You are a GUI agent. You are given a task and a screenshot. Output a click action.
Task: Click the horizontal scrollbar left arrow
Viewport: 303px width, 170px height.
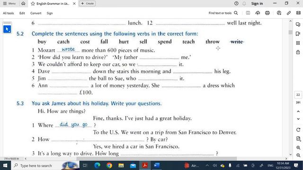[x=26, y=159]
